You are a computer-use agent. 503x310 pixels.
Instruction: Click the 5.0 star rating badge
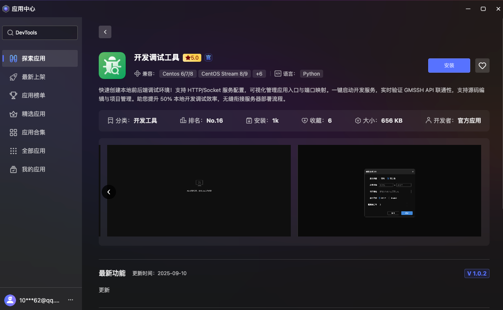coord(192,58)
